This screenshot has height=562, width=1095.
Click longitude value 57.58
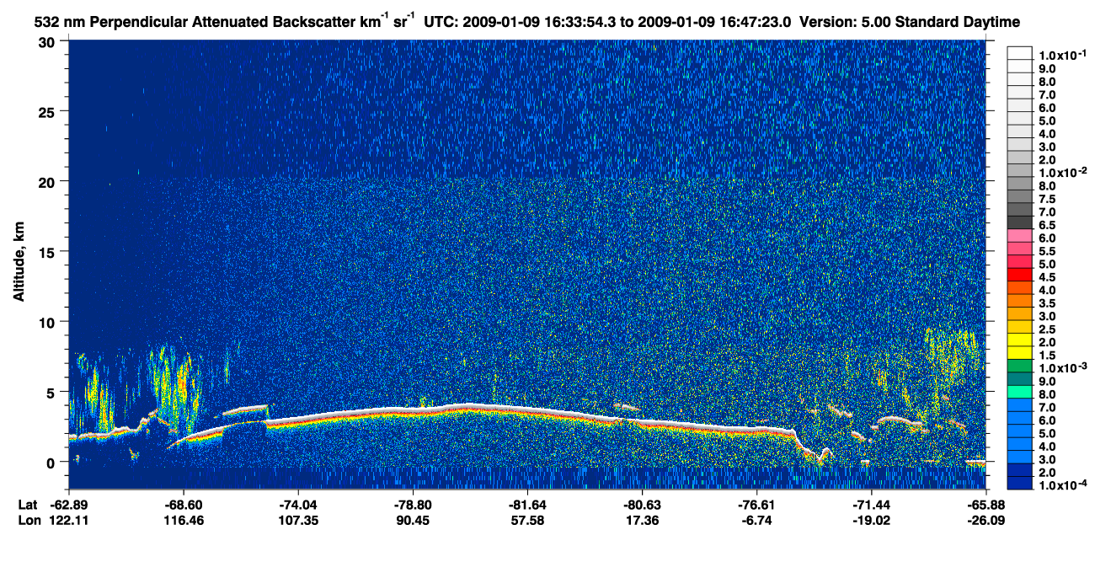[527, 521]
